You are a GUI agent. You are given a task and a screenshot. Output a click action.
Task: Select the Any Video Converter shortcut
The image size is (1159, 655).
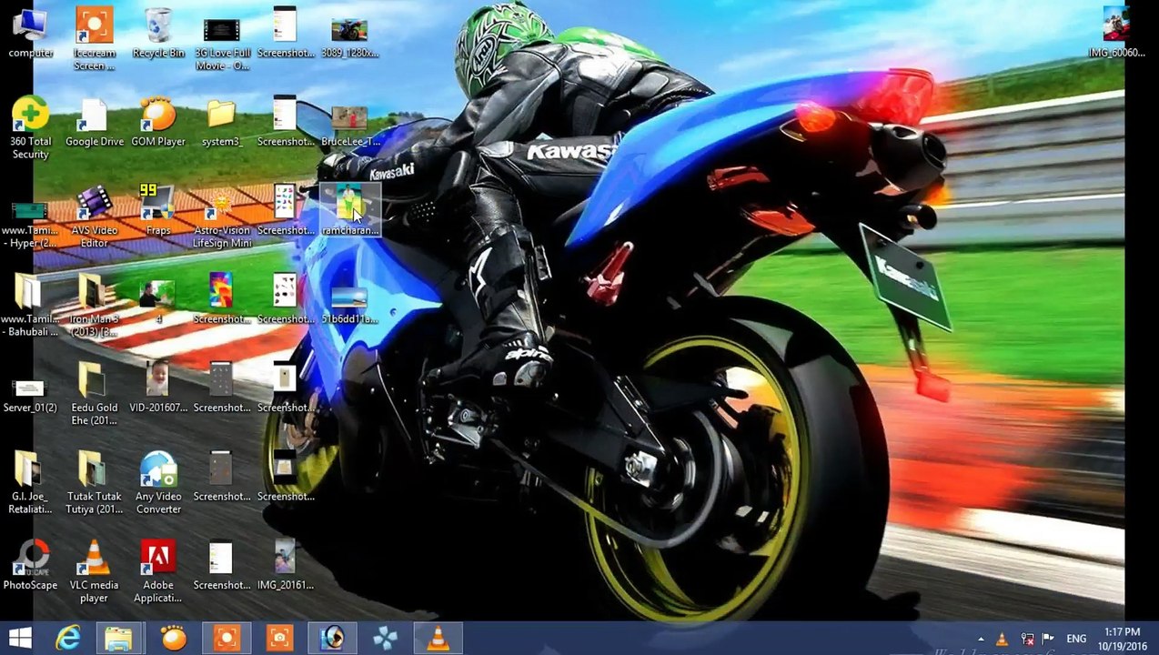[158, 482]
